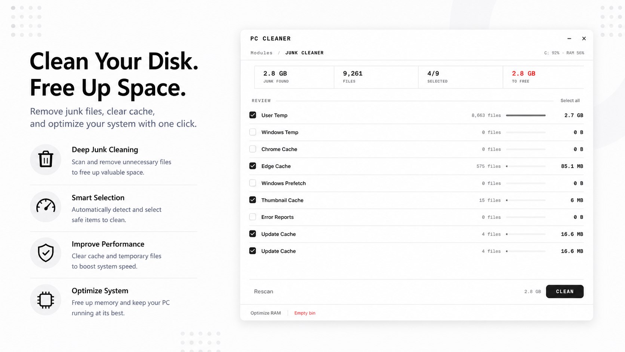The image size is (625, 352).
Task: Click the C: 92% · RAM 56% status text
Action: tap(564, 53)
